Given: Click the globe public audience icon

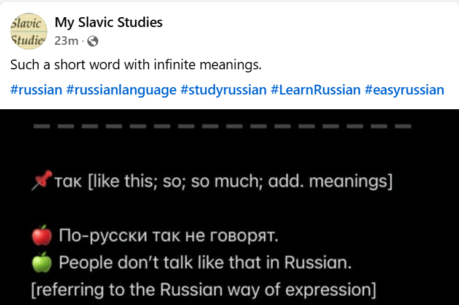Looking at the screenshot, I should coord(92,41).
